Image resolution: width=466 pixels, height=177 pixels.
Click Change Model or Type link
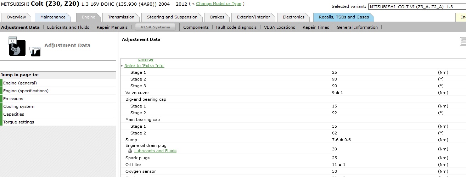click(x=219, y=4)
